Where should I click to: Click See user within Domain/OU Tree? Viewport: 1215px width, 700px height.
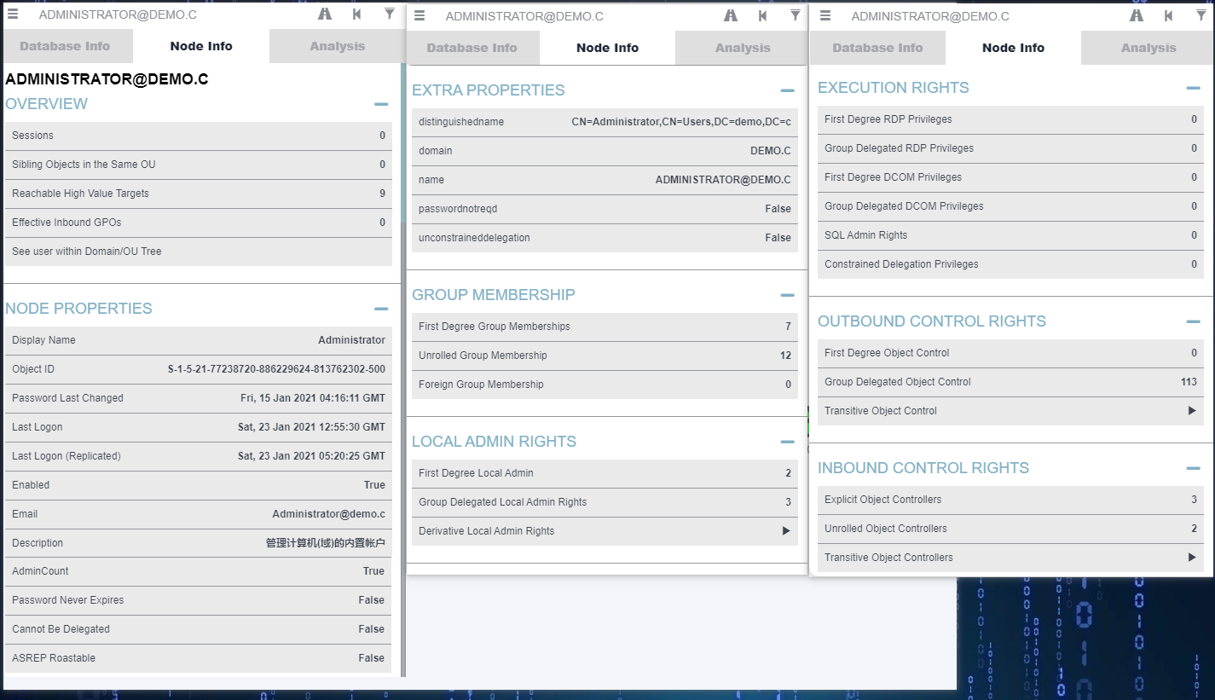click(x=198, y=252)
